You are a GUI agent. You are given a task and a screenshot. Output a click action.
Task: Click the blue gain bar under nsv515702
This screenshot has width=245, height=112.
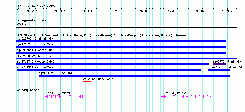pos(121,41)
